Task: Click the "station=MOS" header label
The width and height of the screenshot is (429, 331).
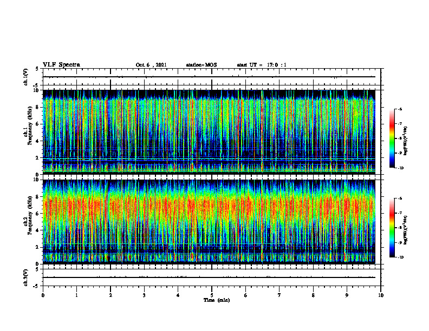Action: tap(201, 65)
